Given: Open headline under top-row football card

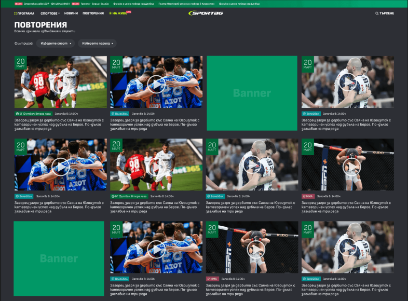Looking at the screenshot, I should click(x=59, y=125).
